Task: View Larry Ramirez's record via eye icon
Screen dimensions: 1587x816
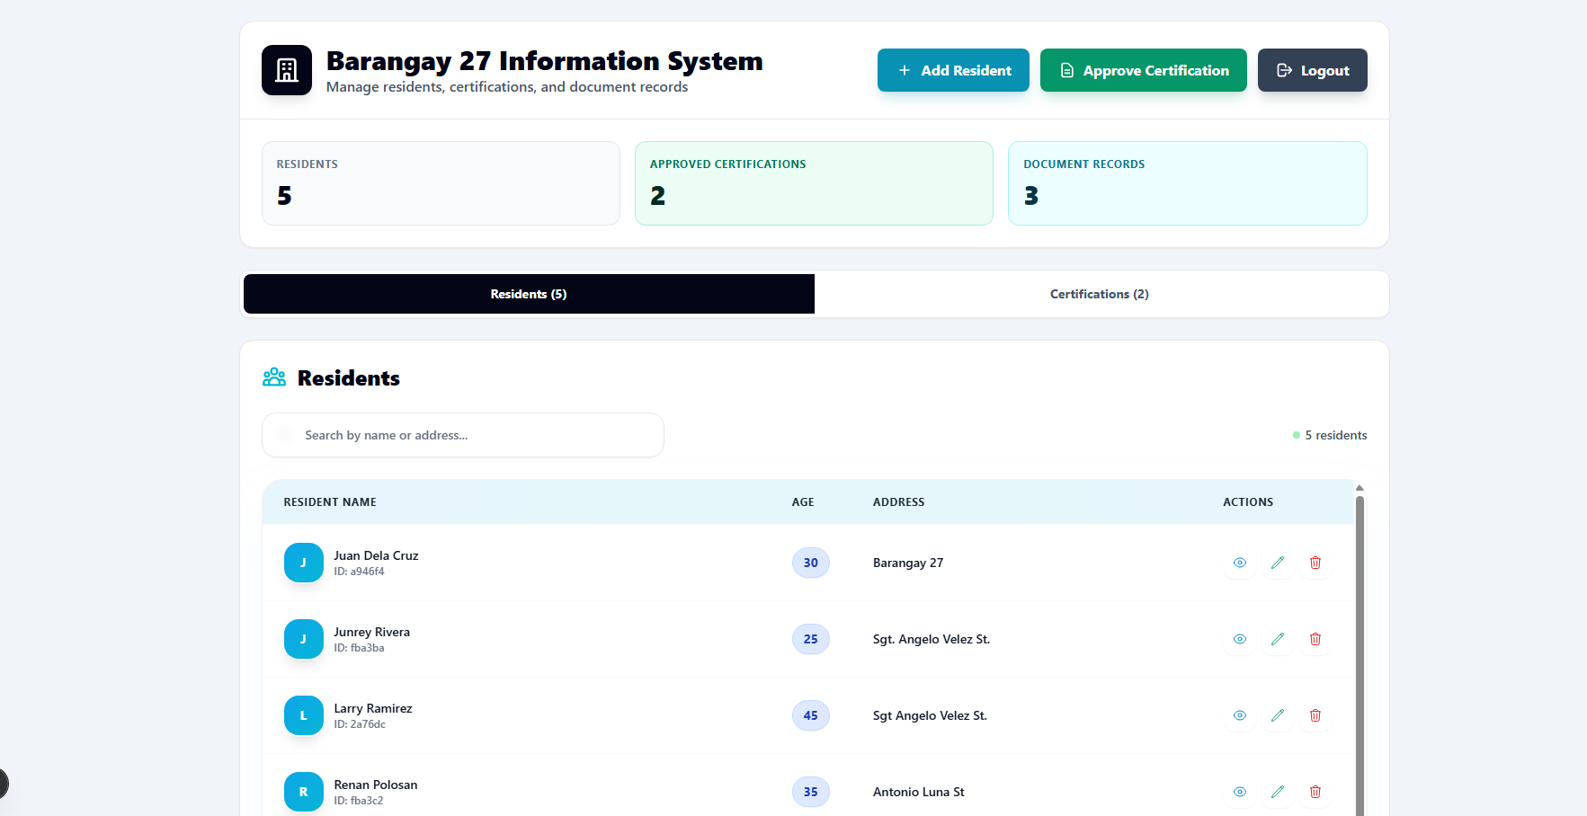Action: click(1240, 715)
